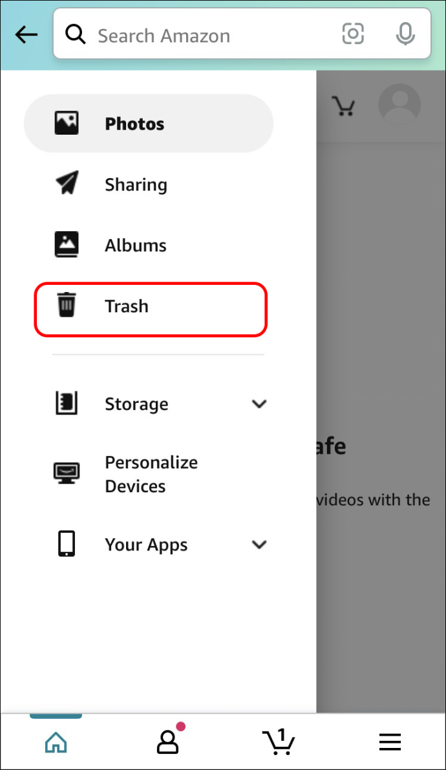Viewport: 446px width, 770px height.
Task: Open the hamburger menu icon
Action: click(x=390, y=742)
